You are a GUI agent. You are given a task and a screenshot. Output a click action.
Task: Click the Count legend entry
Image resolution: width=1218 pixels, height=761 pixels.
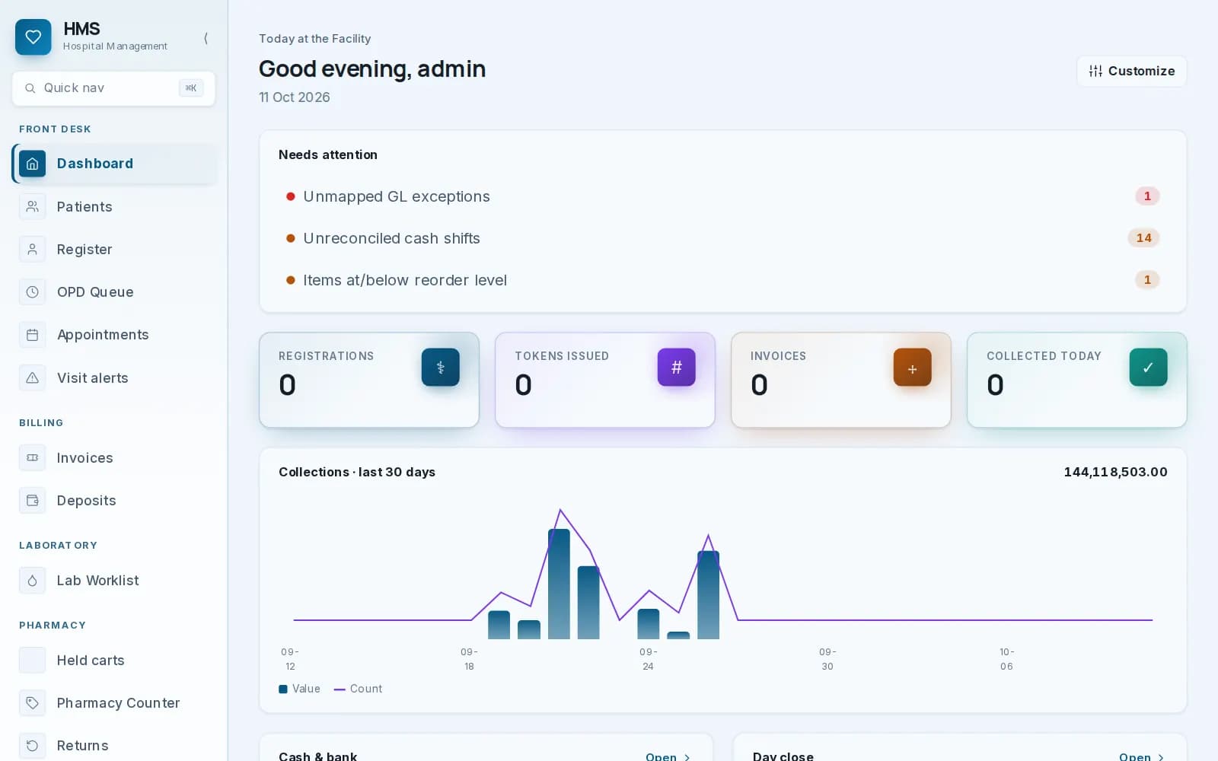(358, 689)
